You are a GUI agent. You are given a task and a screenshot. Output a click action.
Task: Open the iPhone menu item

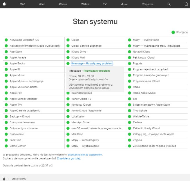pyautogui.click(x=63, y=4)
